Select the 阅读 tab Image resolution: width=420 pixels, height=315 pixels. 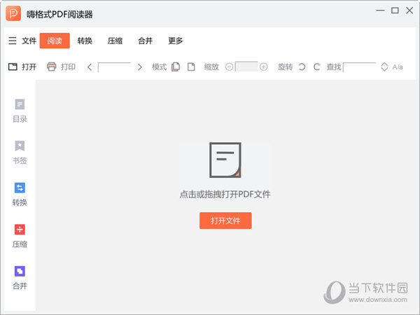click(x=55, y=41)
